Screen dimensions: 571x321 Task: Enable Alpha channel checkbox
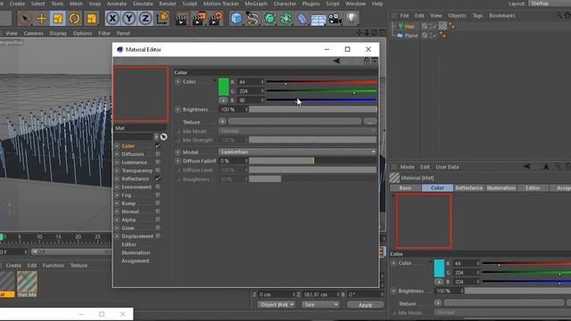pyautogui.click(x=158, y=219)
